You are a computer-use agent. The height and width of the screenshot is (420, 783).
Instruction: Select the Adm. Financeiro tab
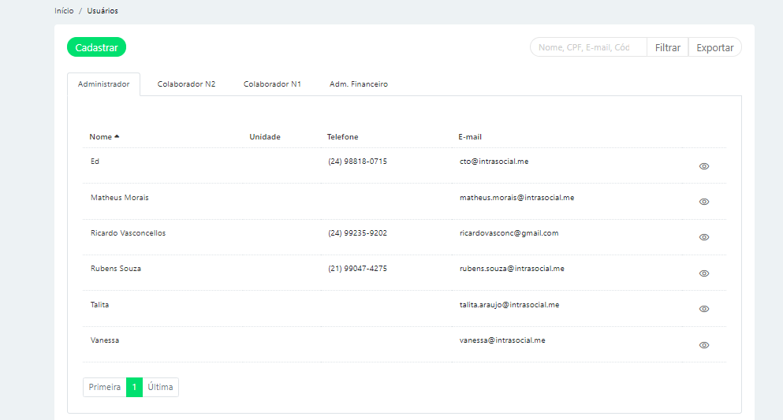358,84
